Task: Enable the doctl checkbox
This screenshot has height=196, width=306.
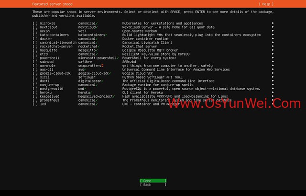Action: point(35,81)
